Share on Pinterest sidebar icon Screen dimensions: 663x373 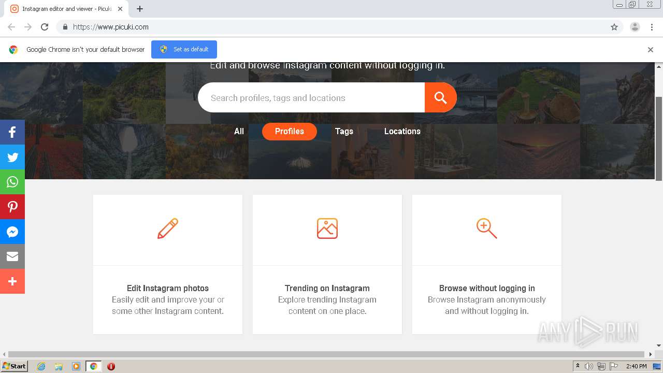(12, 207)
